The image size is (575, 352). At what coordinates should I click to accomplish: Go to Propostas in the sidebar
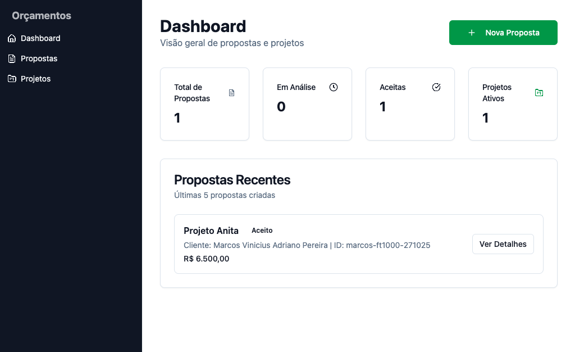coord(39,58)
